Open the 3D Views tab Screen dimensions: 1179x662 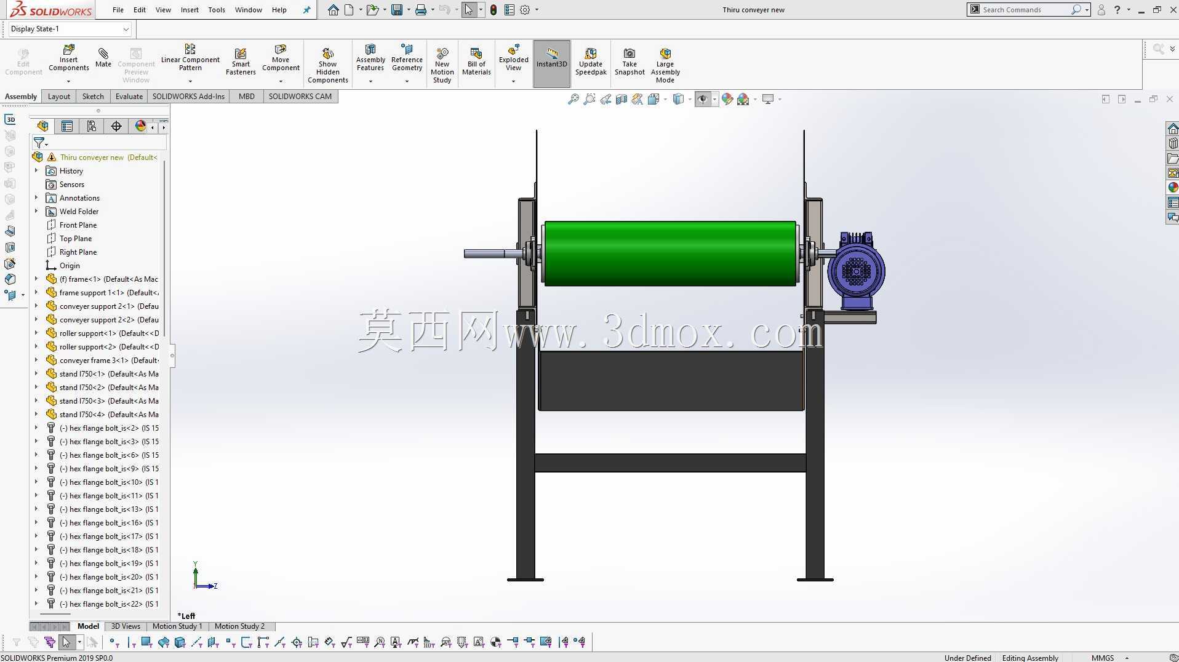click(126, 626)
